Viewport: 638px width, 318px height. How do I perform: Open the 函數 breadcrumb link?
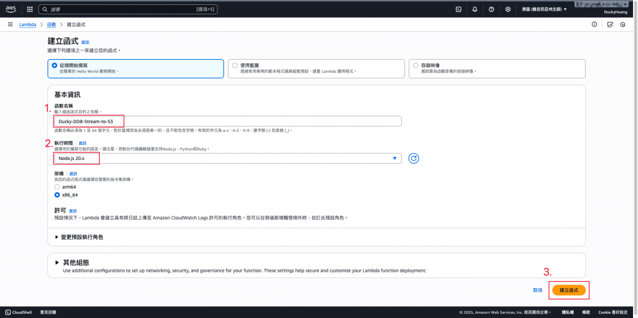coord(52,25)
